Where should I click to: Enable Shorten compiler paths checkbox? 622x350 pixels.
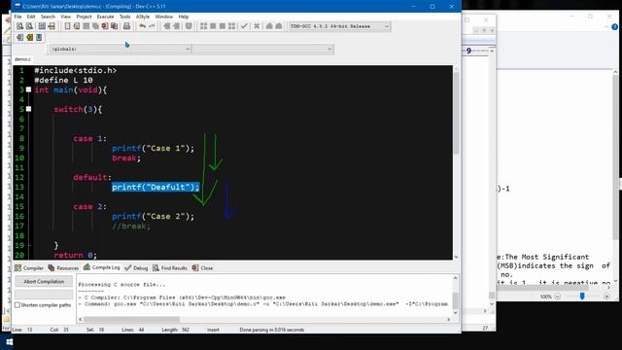coord(17,305)
